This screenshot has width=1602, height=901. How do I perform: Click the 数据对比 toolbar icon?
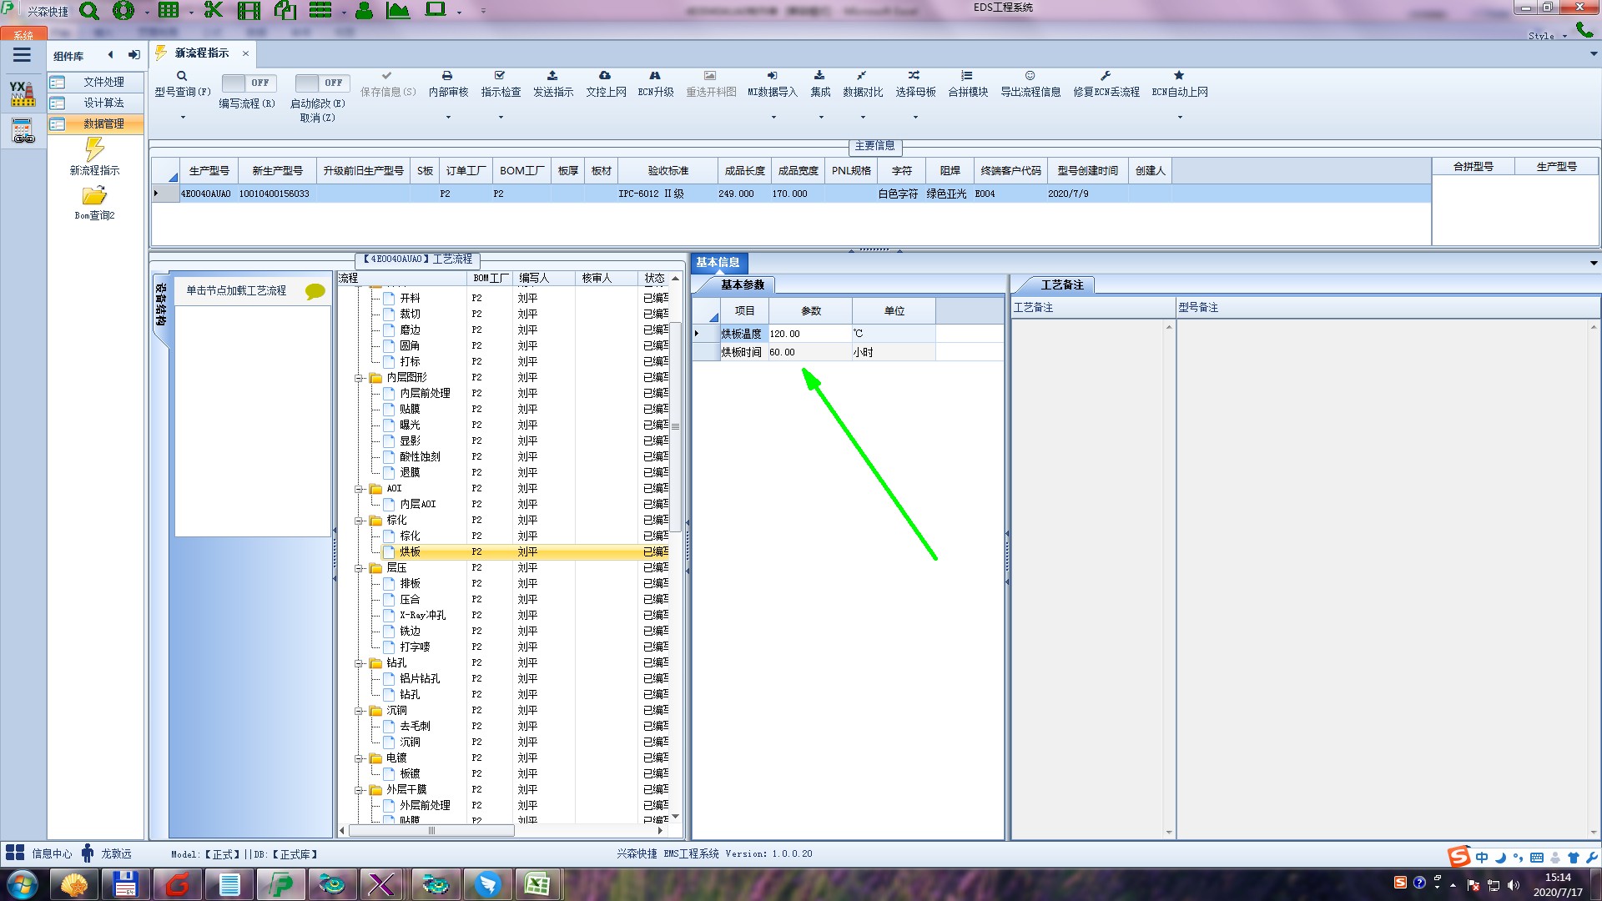tap(862, 76)
